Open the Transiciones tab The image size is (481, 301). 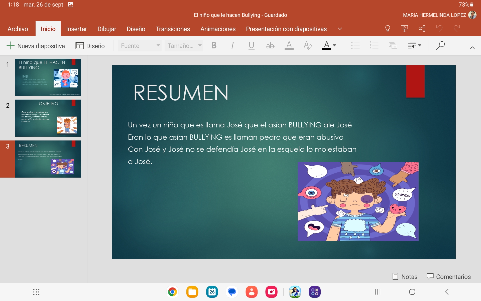point(173,29)
